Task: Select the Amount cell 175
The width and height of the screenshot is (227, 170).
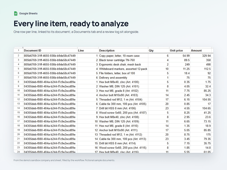Action: tap(201, 135)
